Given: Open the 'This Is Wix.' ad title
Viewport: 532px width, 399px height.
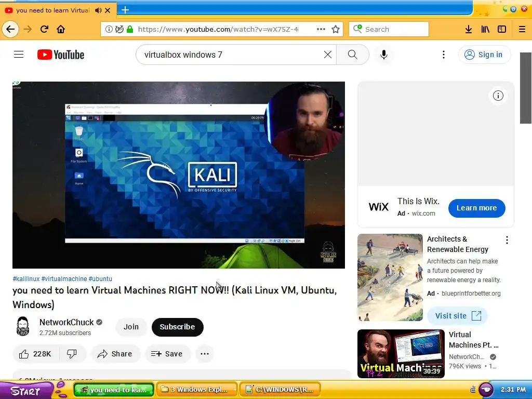Looking at the screenshot, I should [x=418, y=201].
